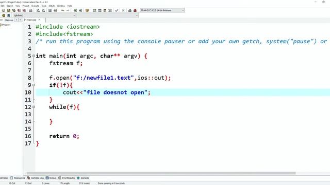Click the Save toolbar icon
The image size is (330, 185).
tap(14, 10)
